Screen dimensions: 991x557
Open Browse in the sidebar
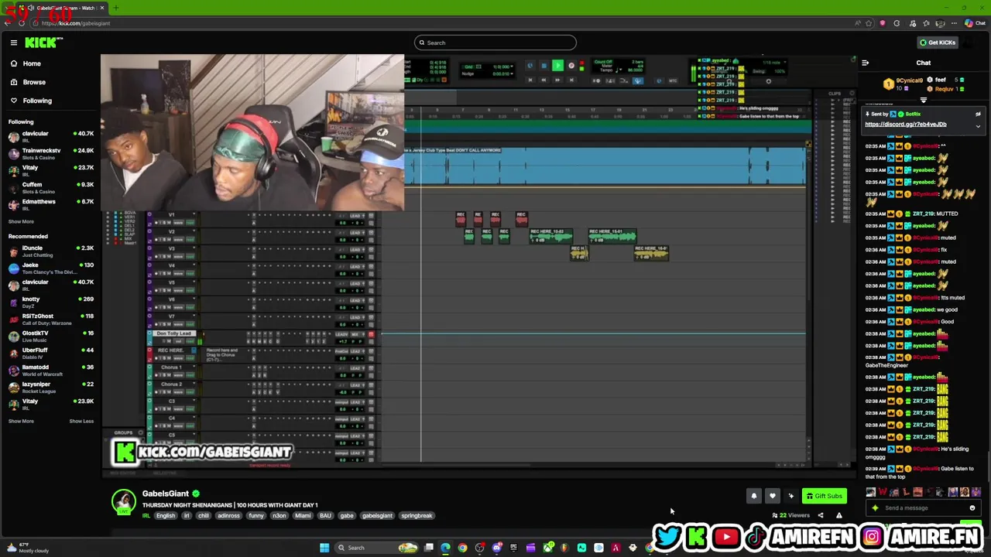pos(34,82)
